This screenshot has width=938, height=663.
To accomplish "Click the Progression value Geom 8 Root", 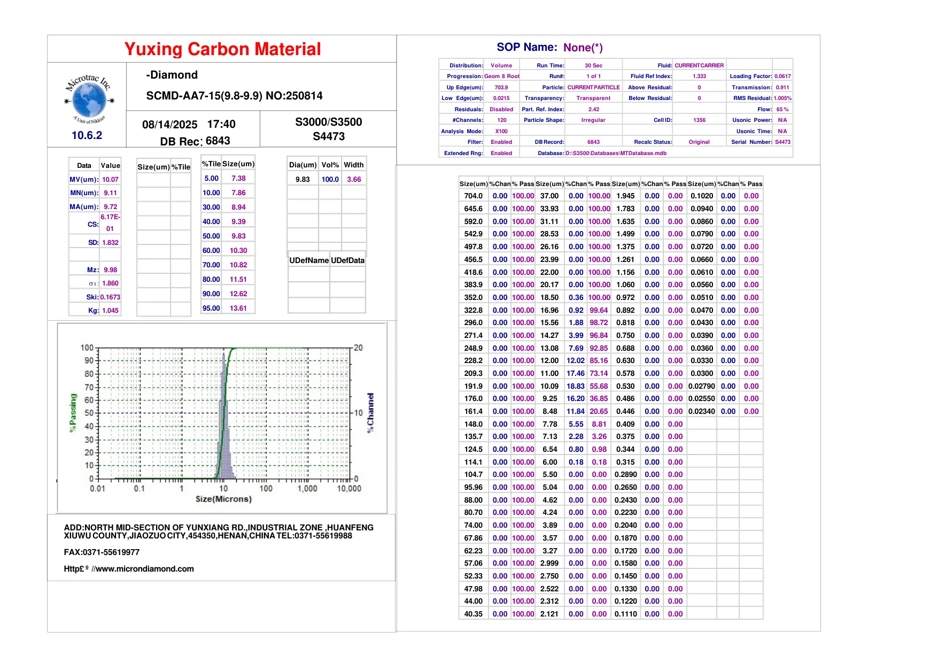I will (x=501, y=76).
